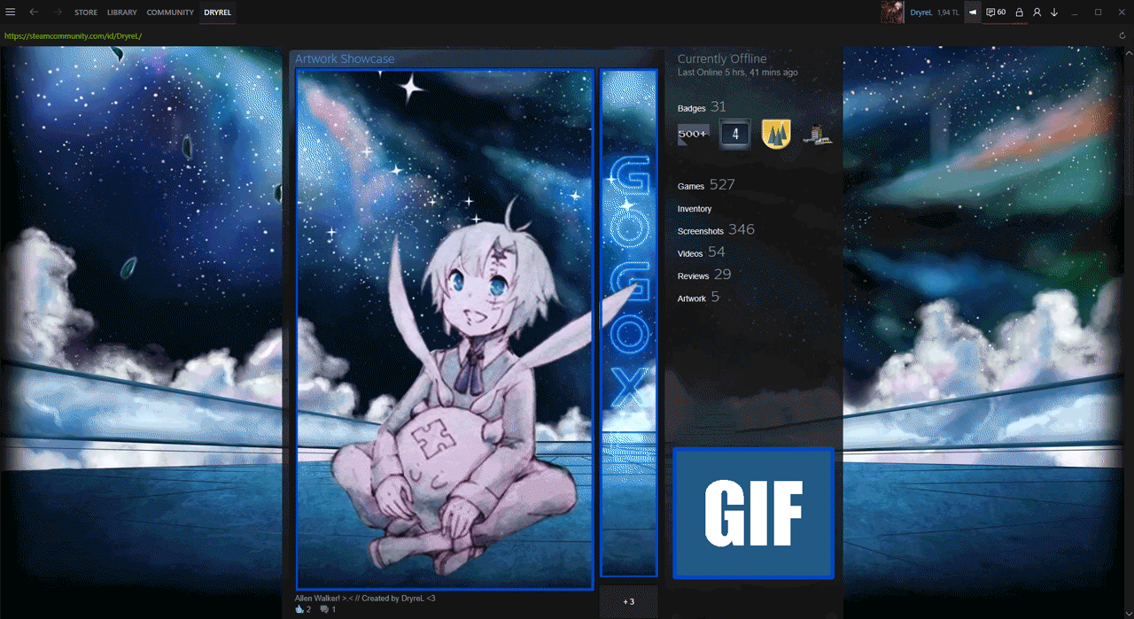
Task: Click the megaphone announcements icon
Action: point(973,12)
